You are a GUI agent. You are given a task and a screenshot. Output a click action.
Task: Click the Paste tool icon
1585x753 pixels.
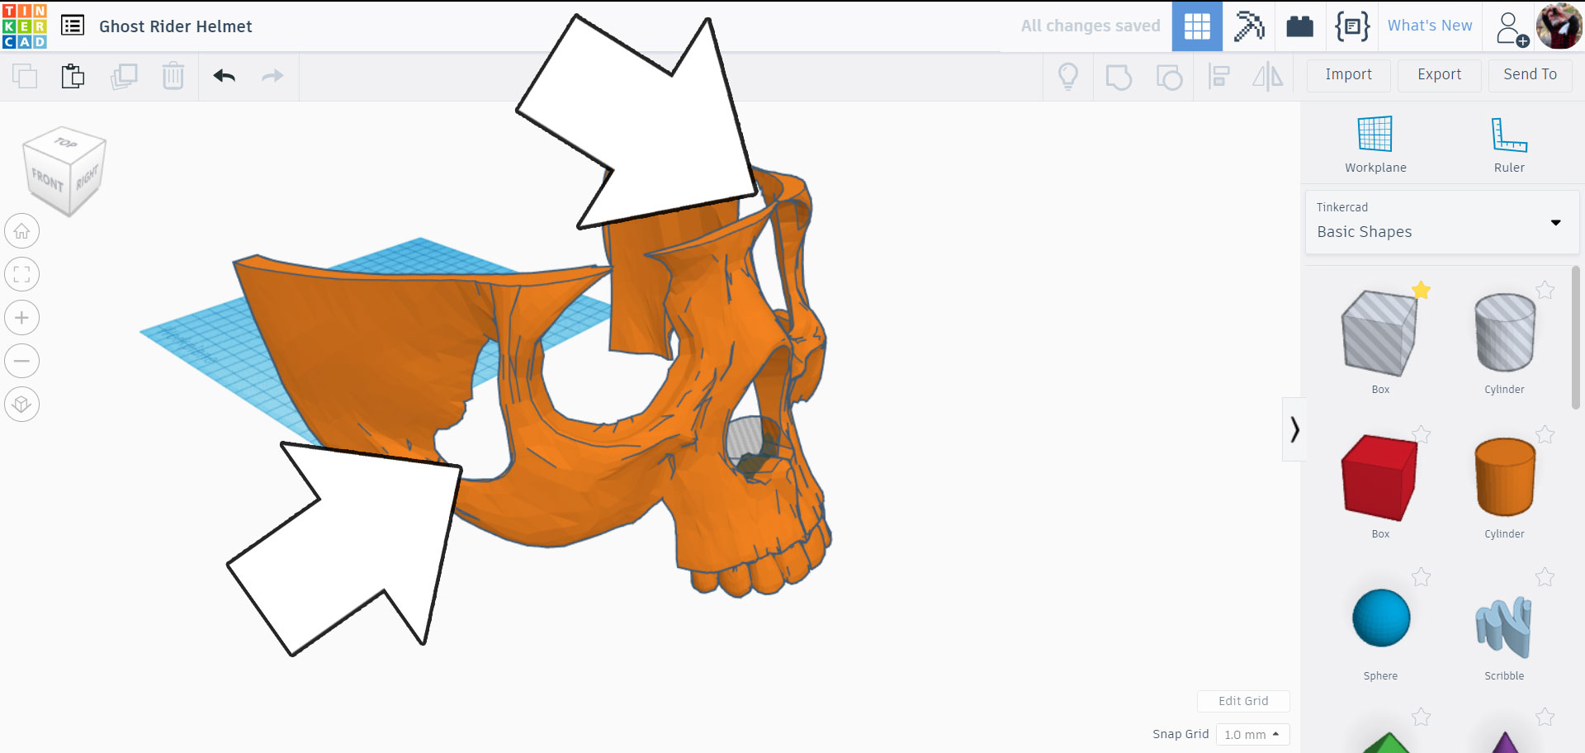(x=73, y=76)
